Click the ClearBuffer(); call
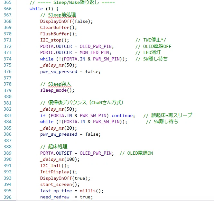 pyautogui.click(x=59, y=28)
